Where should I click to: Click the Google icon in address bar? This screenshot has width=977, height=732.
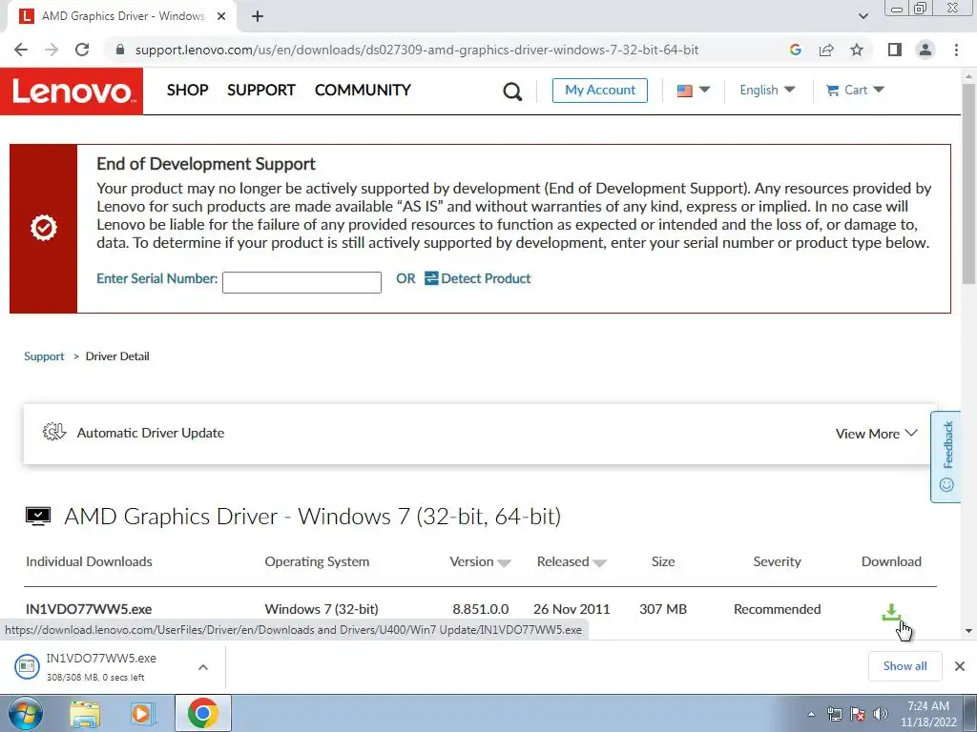pos(795,50)
